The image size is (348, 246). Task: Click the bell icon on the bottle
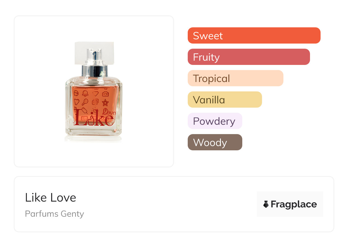(x=85, y=93)
